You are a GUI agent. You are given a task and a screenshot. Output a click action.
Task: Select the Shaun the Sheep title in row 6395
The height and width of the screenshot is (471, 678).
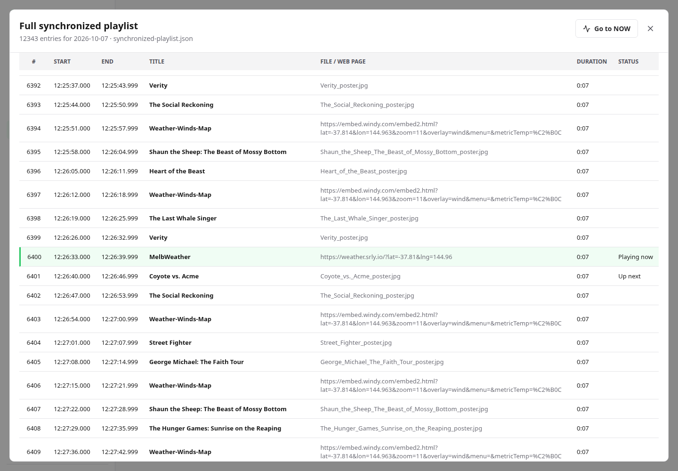pos(218,152)
